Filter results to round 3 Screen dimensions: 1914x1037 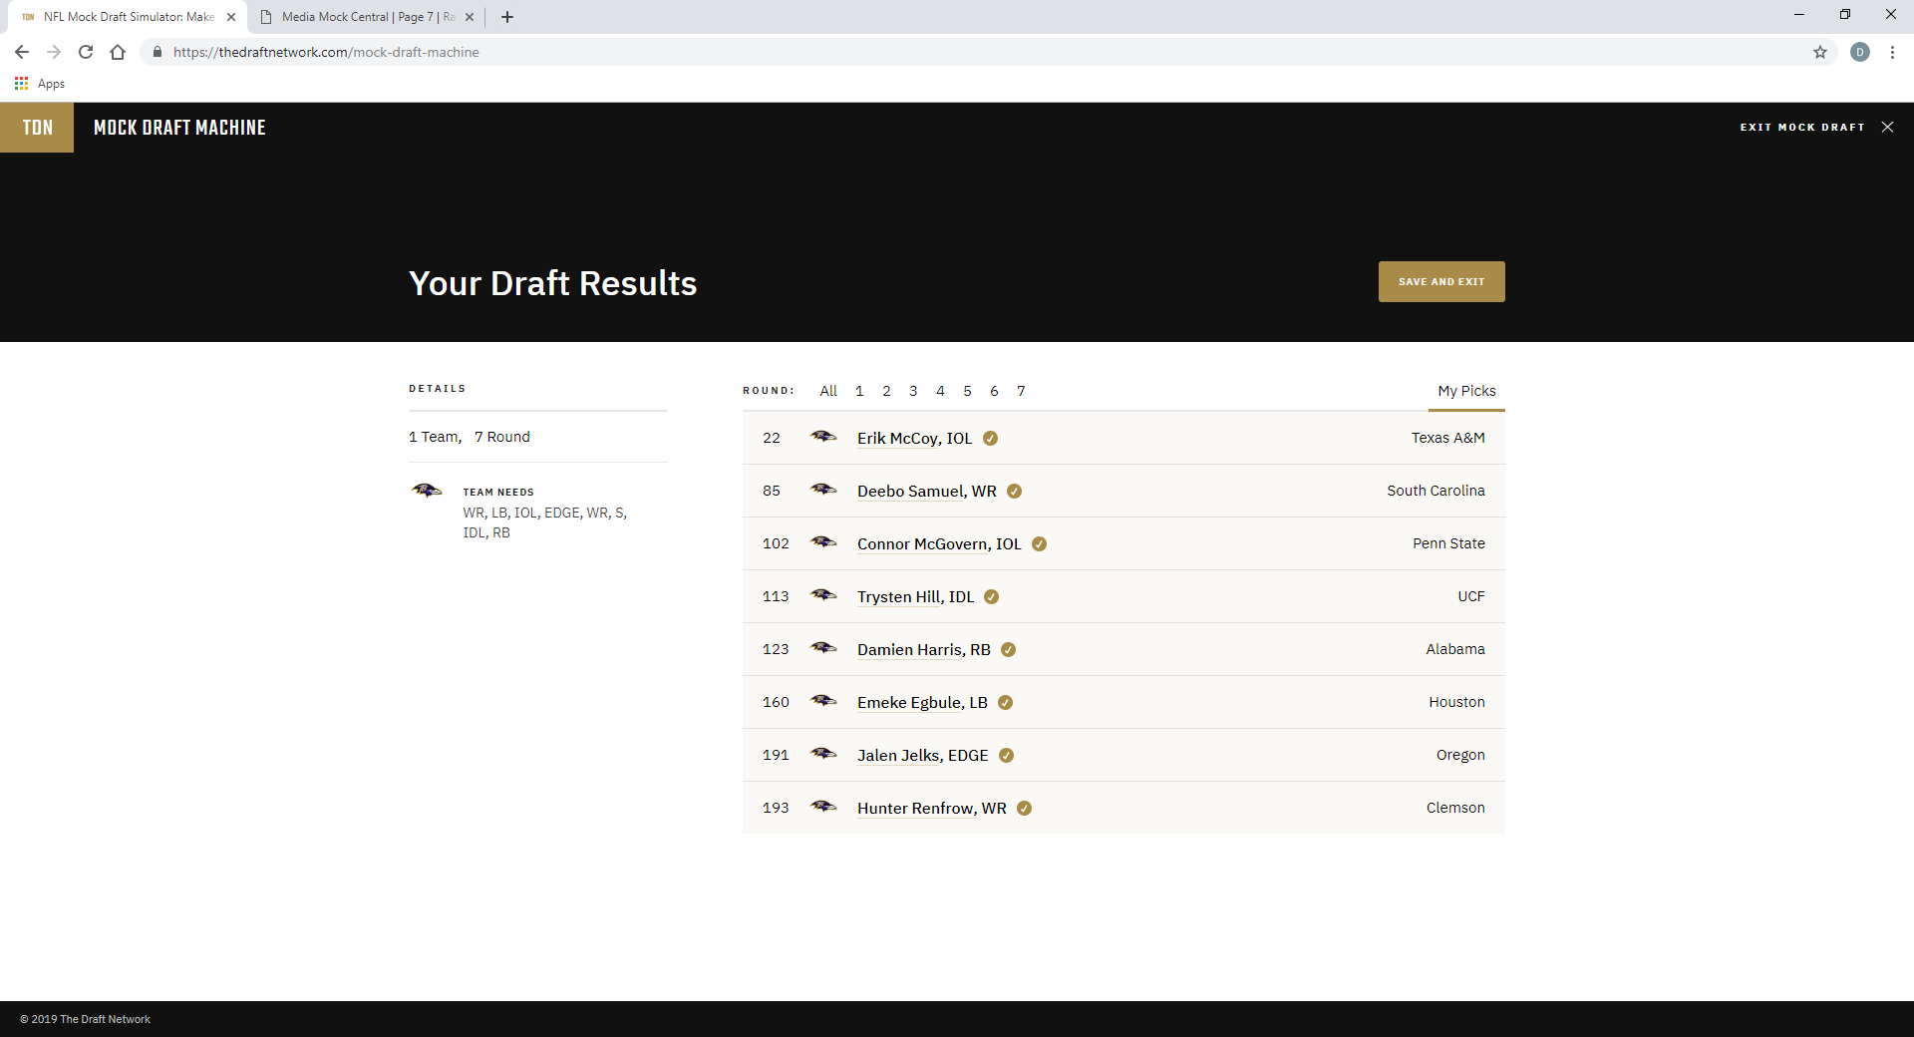point(913,391)
